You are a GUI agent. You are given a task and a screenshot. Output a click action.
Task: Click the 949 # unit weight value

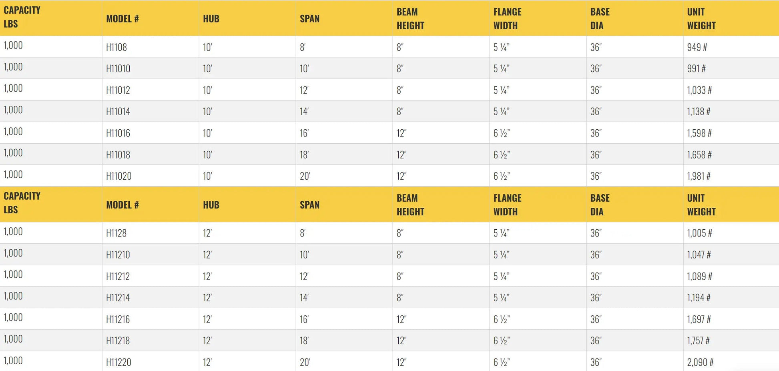pos(697,47)
